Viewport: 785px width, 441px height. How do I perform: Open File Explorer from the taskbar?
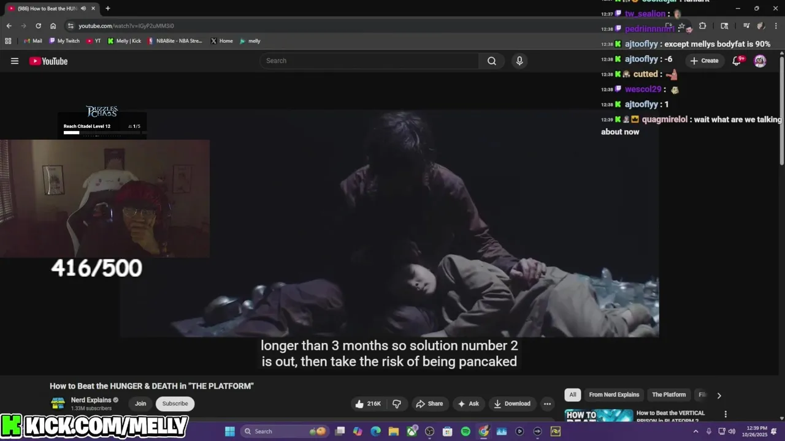(394, 431)
